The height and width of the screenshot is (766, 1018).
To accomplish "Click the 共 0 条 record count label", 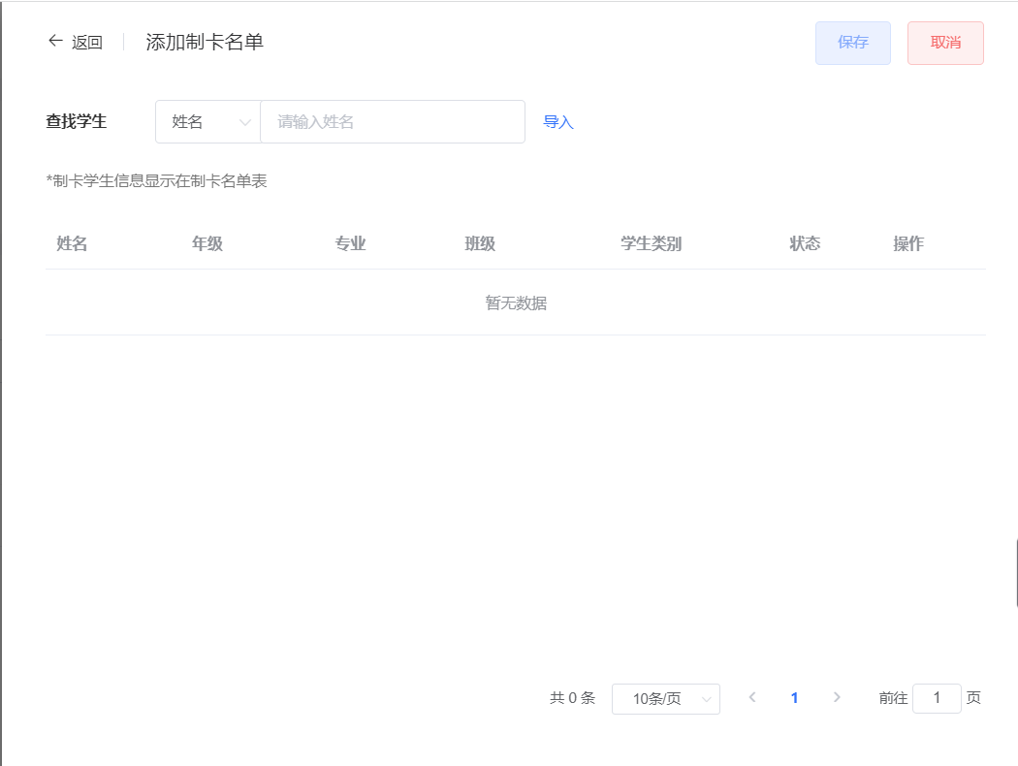I will tap(573, 697).
